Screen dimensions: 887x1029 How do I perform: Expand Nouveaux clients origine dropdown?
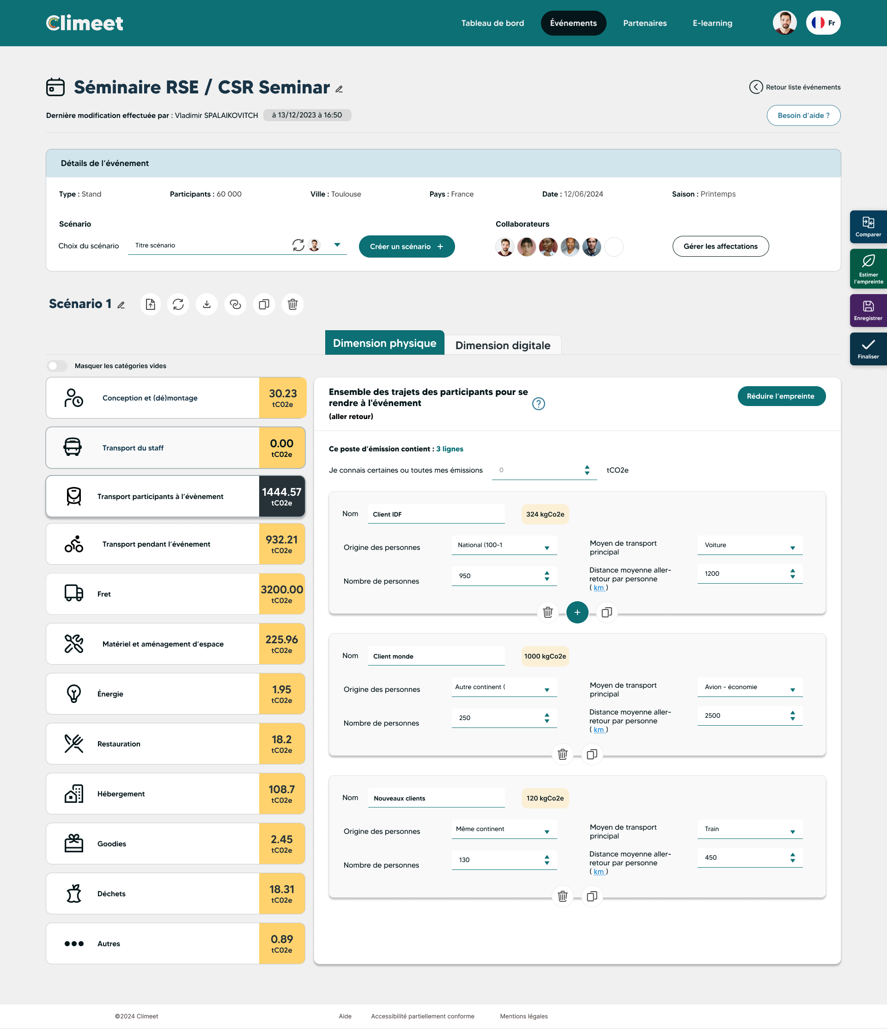504,829
